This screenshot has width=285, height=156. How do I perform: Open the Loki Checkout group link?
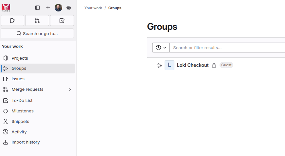(193, 65)
